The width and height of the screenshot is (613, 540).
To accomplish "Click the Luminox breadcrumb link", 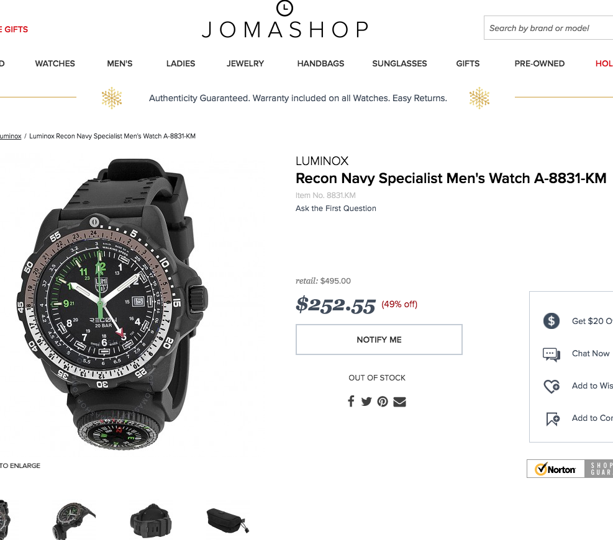I will [10, 136].
